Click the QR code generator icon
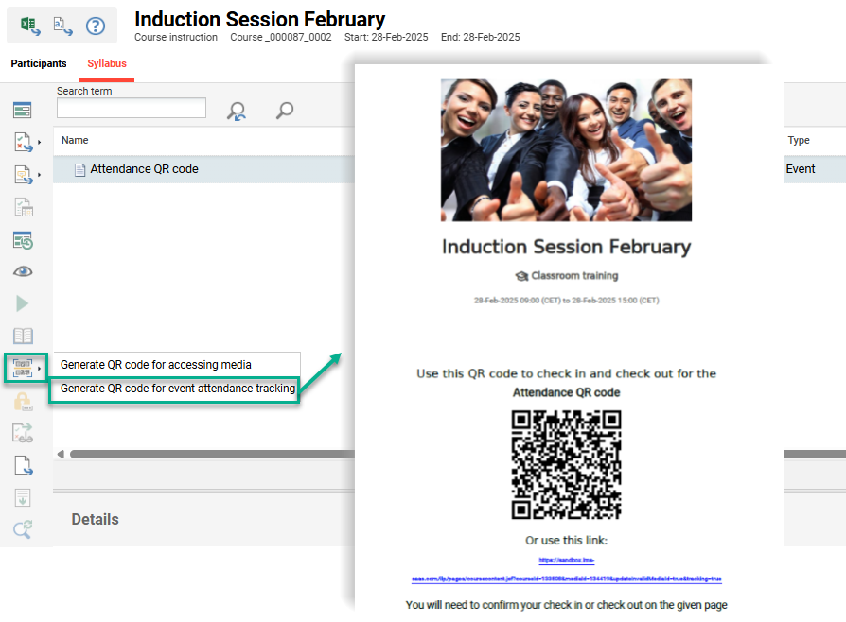This screenshot has width=846, height=622. (x=23, y=368)
